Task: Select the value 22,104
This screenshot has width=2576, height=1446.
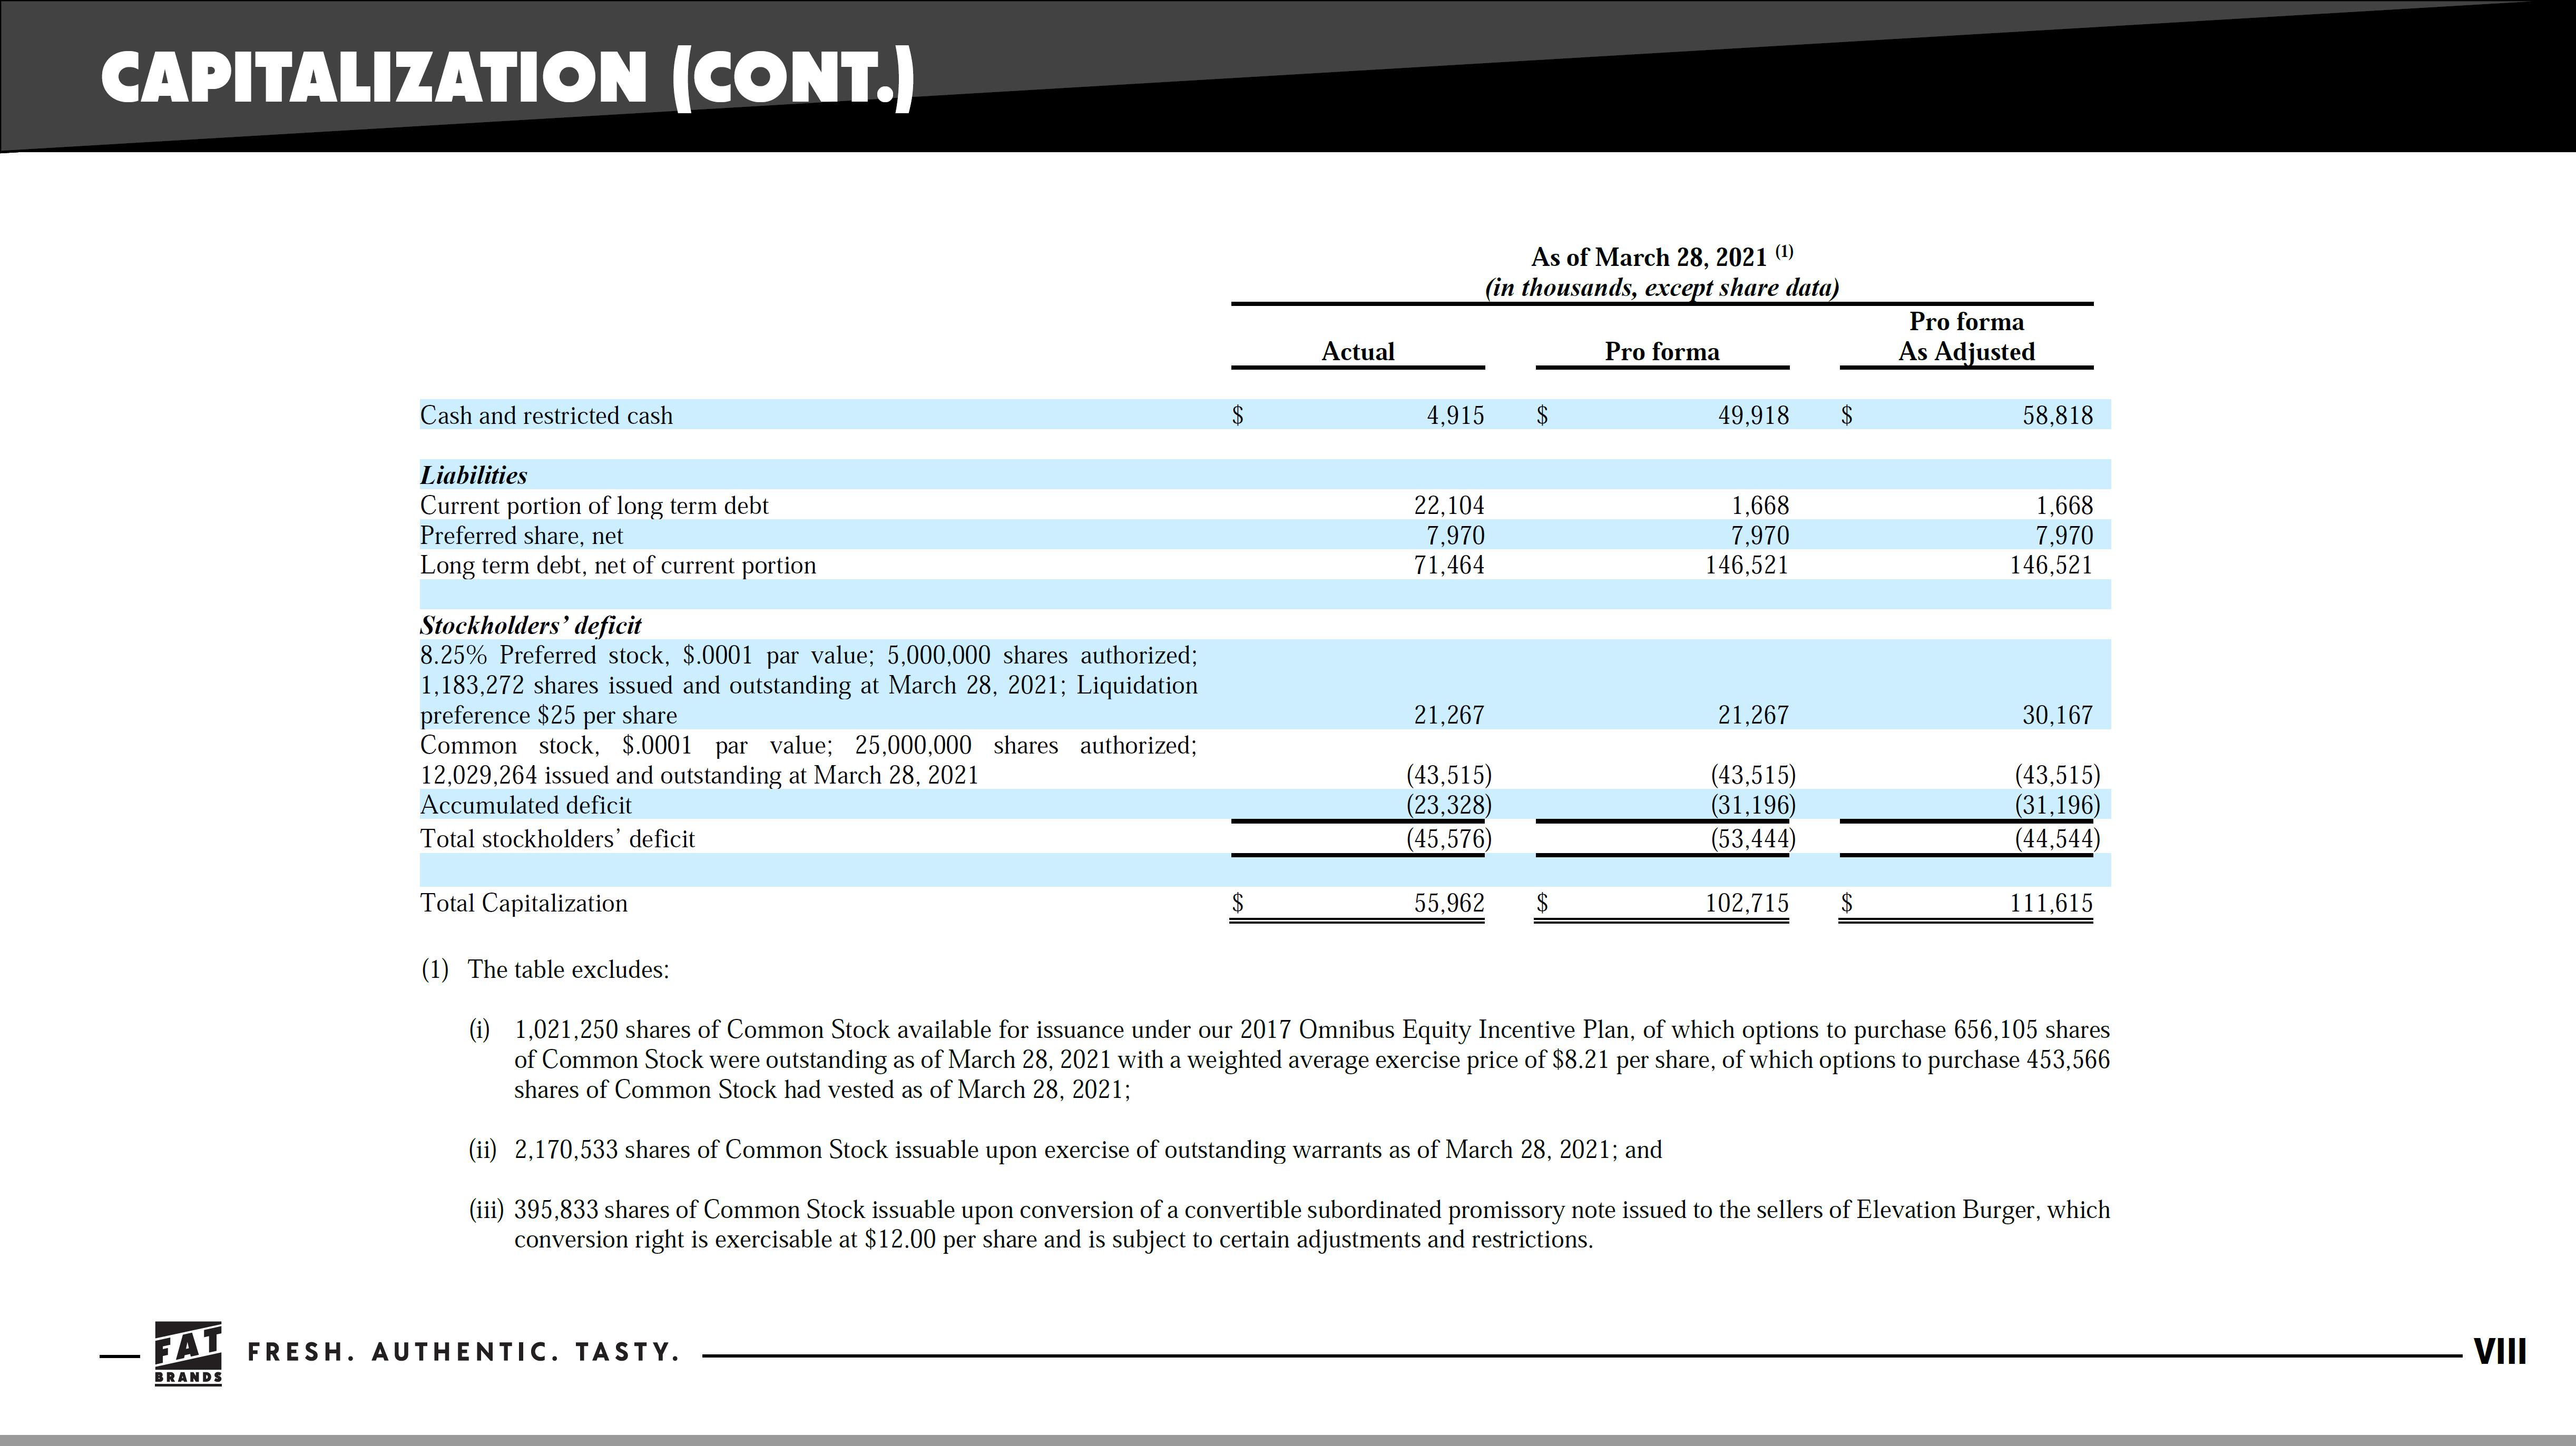Action: (1449, 506)
